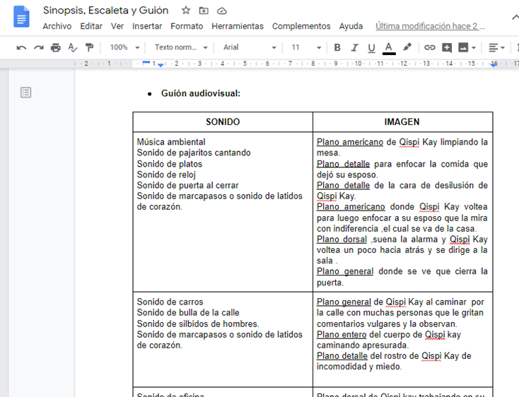
Task: Click the left indent marker on ruler
Action: [x=161, y=65]
